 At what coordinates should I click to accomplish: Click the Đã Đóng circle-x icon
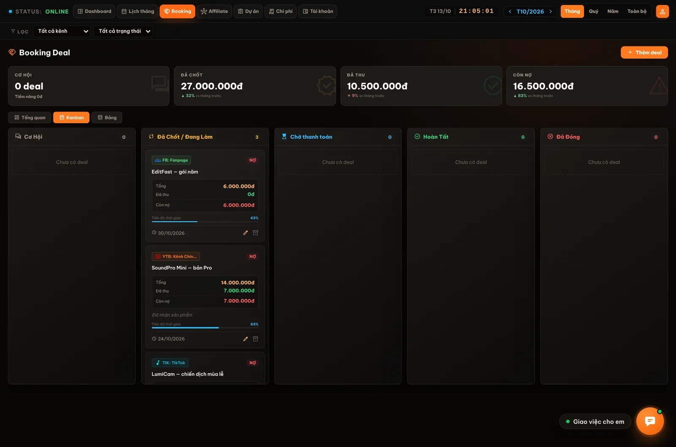point(551,136)
